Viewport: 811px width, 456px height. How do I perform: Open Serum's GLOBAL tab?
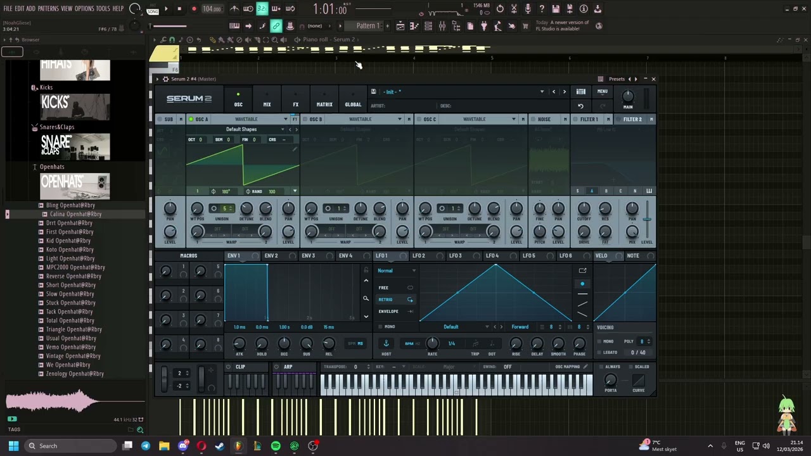tap(353, 100)
